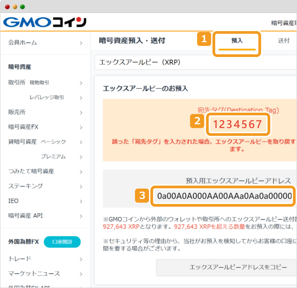Open the プレミアム lending page

[53, 156]
